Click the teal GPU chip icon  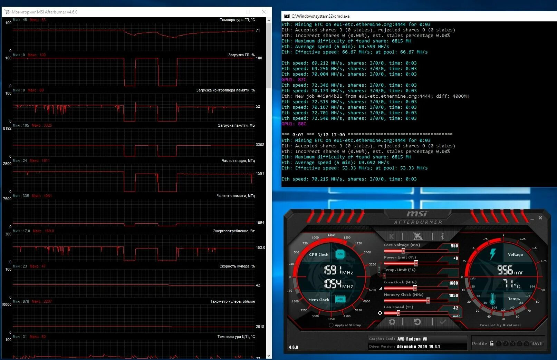[340, 254]
